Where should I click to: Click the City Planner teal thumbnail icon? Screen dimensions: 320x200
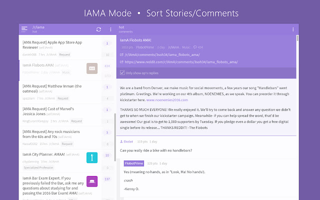click(92, 157)
